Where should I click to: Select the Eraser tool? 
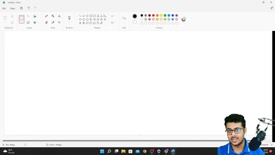46,22
